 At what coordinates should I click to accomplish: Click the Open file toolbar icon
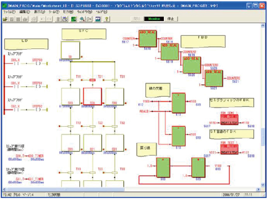point(6,19)
